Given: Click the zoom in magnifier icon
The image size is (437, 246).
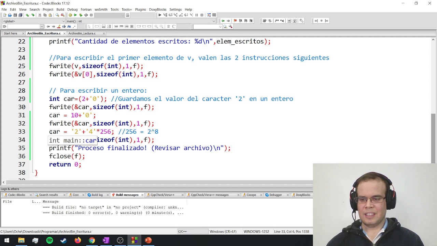Looking at the screenshot, I should pos(156,27).
